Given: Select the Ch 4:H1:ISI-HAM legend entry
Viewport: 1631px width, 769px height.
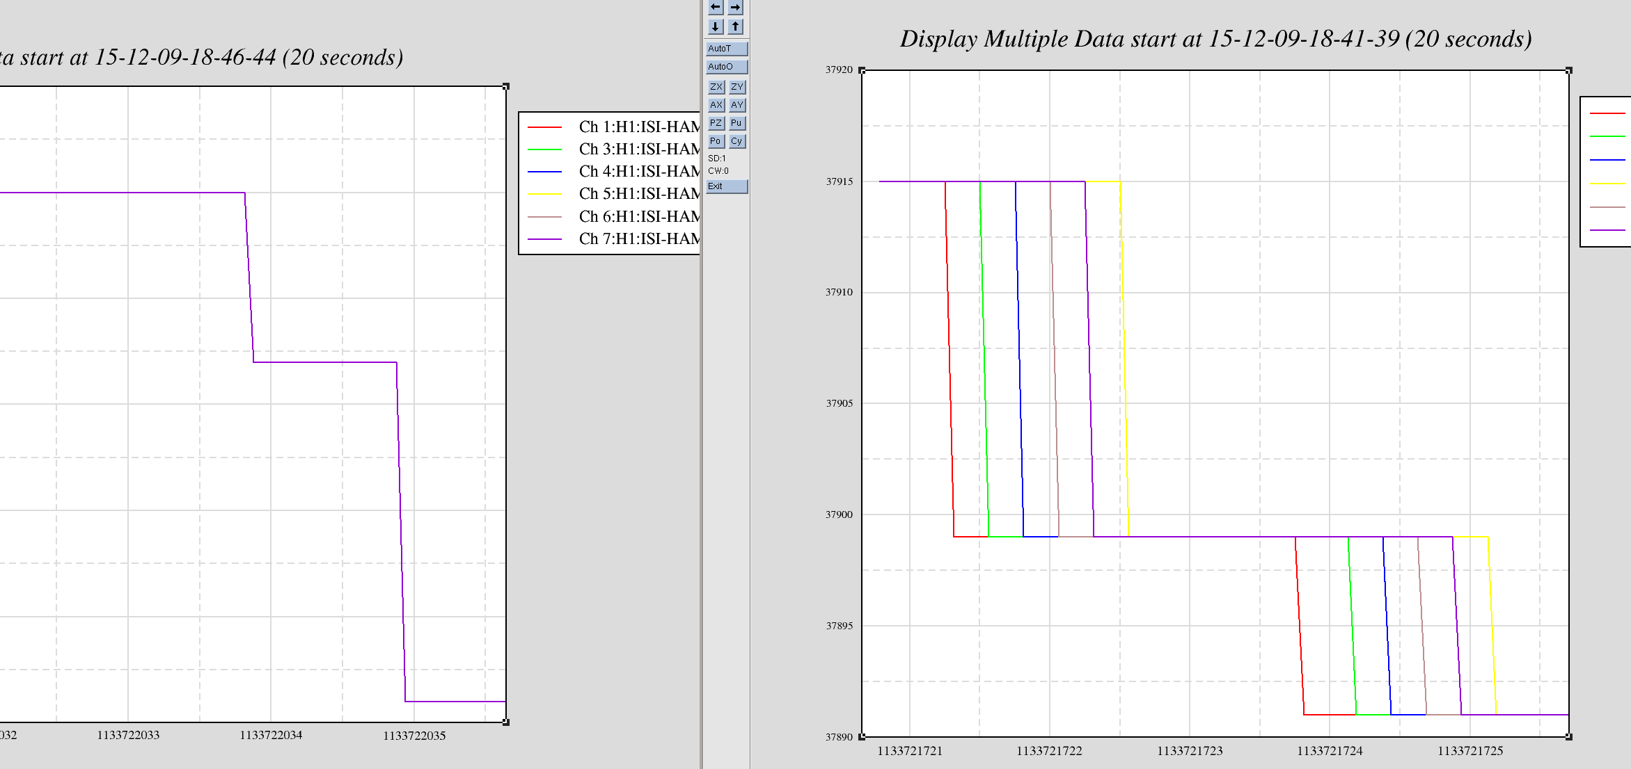Looking at the screenshot, I should point(613,171).
